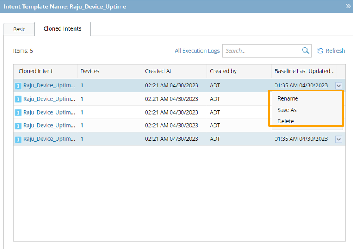Image resolution: width=353 pixels, height=249 pixels.
Task: Click the intent icon in the last row
Action: [18, 139]
